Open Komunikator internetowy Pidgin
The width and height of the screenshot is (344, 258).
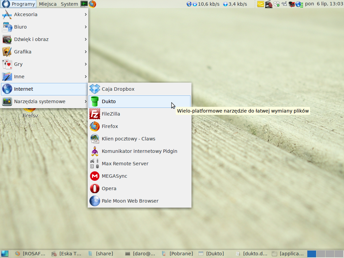[139, 151]
